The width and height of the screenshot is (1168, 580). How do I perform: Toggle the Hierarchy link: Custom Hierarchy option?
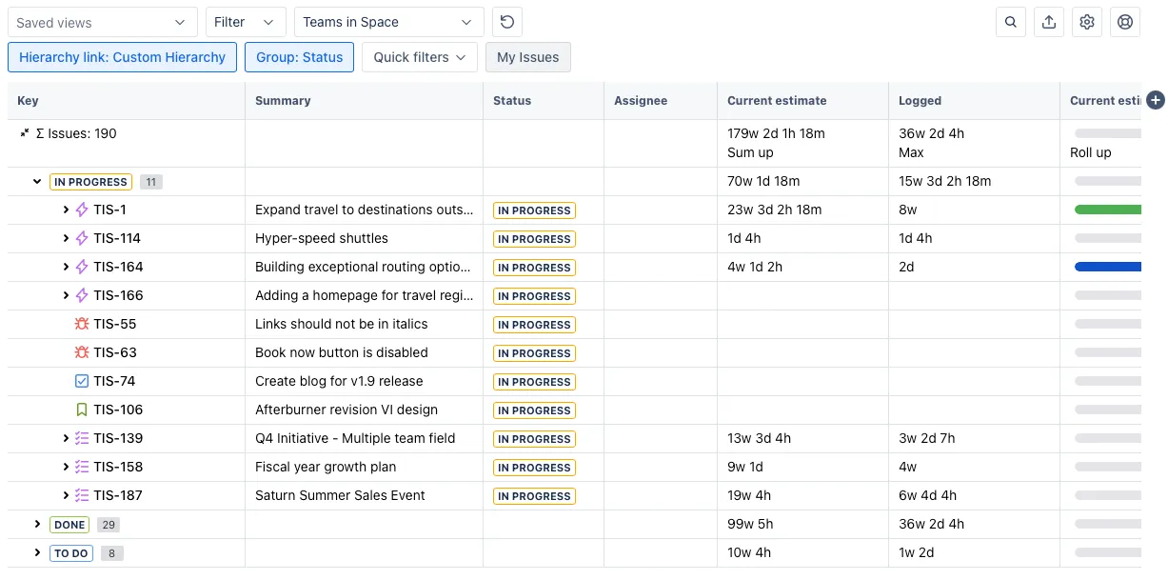click(x=122, y=57)
